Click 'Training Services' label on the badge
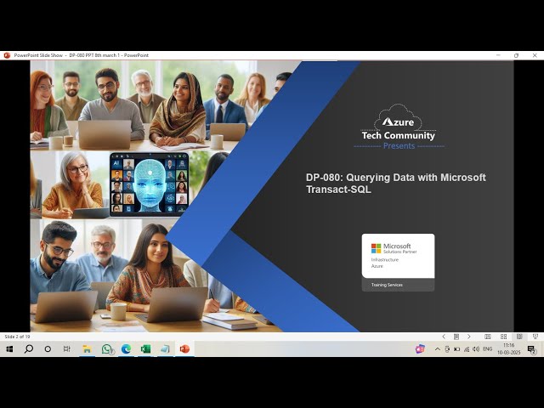This screenshot has height=408, width=544. click(x=387, y=285)
